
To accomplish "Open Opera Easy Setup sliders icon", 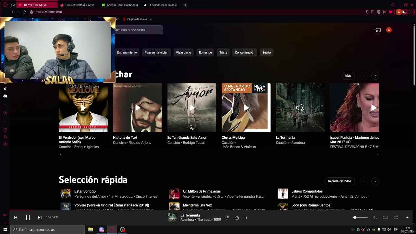I will 410,12.
